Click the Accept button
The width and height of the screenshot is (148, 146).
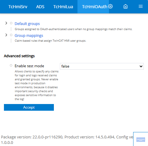click(29, 107)
